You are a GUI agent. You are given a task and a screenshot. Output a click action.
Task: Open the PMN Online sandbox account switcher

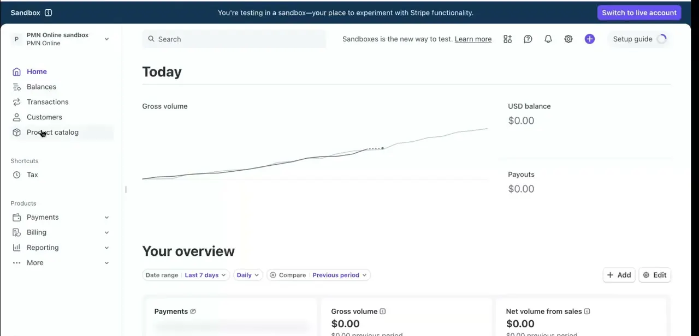[60, 39]
